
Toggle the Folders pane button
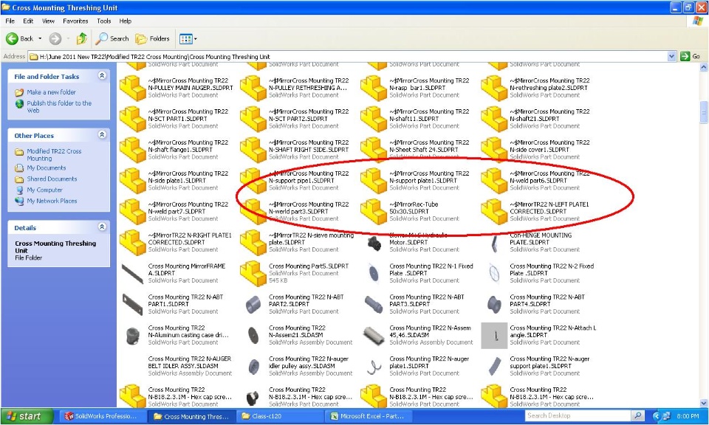tap(152, 39)
